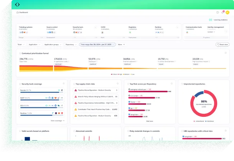234x161 pixels.
Task: Open the Repository filter dropdown
Action: tap(71, 45)
